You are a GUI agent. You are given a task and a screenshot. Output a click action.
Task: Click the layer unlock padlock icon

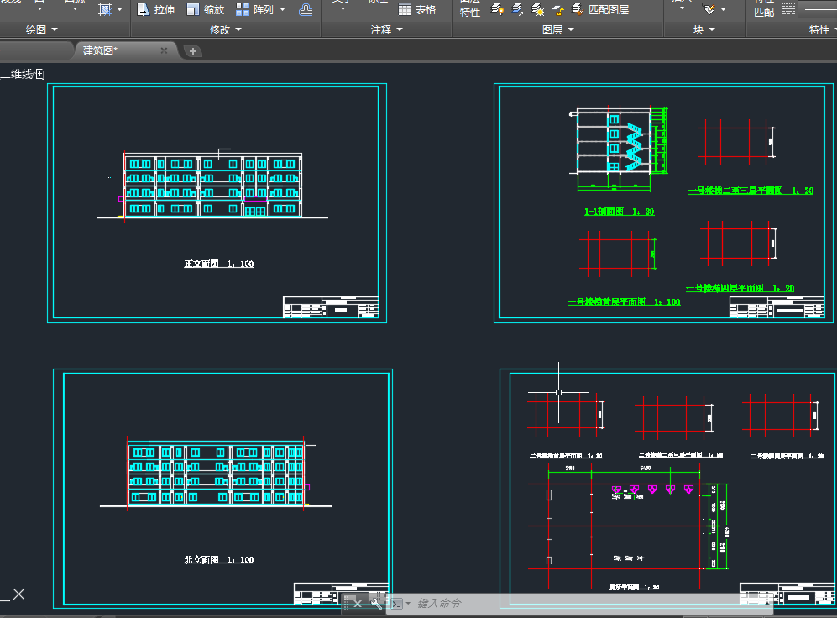pyautogui.click(x=557, y=9)
